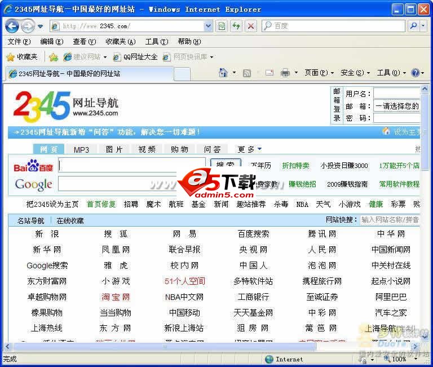Refresh the page with the refresh icon
The width and height of the screenshot is (433, 367).
[x=236, y=26]
